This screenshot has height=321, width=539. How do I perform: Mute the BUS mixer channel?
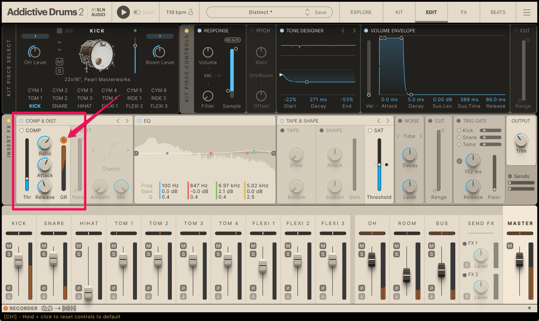431,246
